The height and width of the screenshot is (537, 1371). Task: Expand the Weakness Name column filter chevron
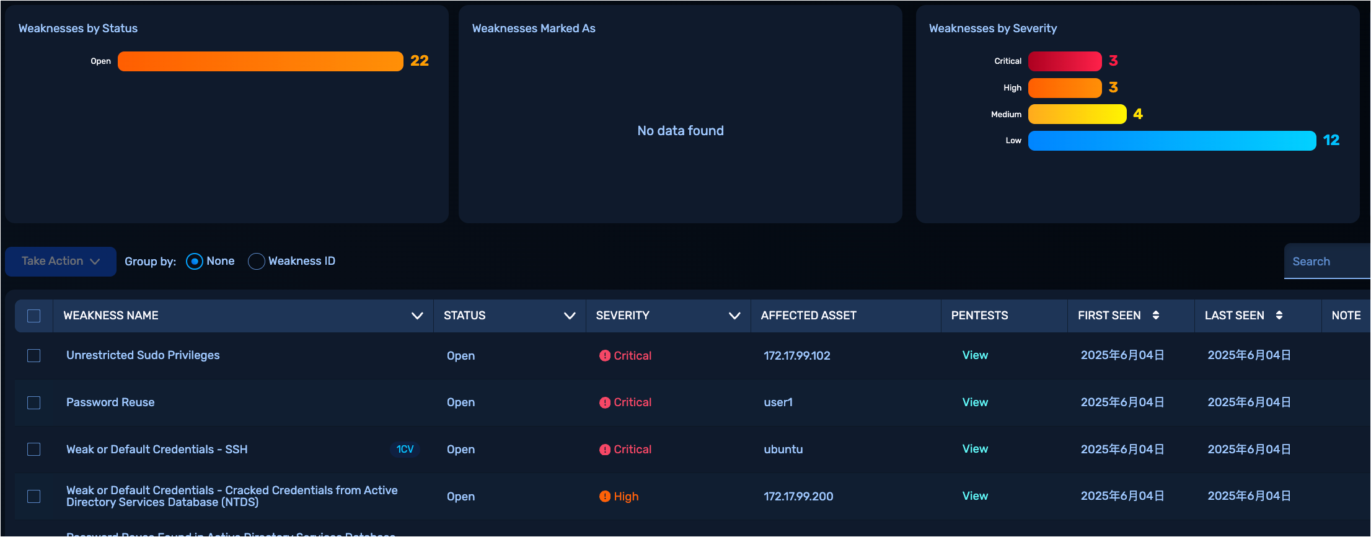pyautogui.click(x=417, y=316)
